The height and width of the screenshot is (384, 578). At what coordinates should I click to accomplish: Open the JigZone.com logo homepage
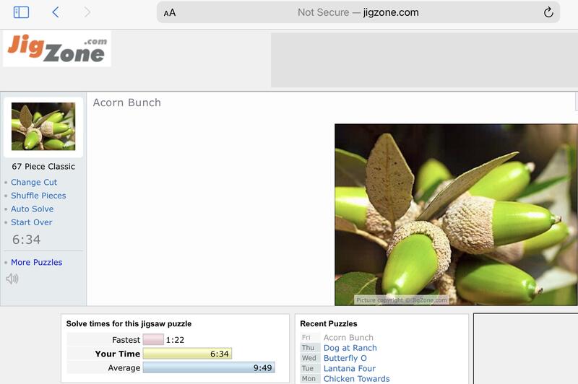[57, 48]
